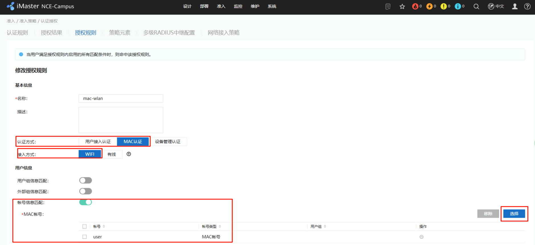The height and width of the screenshot is (245, 535).
Task: Open the 中文 language selector
Action: tap(496, 6)
